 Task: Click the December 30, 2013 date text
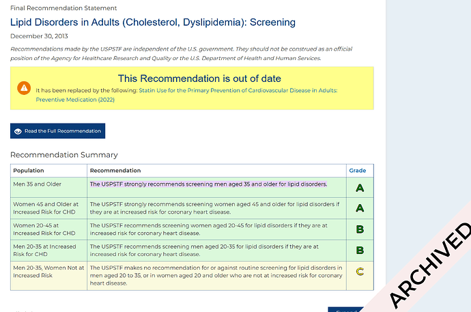pos(38,36)
